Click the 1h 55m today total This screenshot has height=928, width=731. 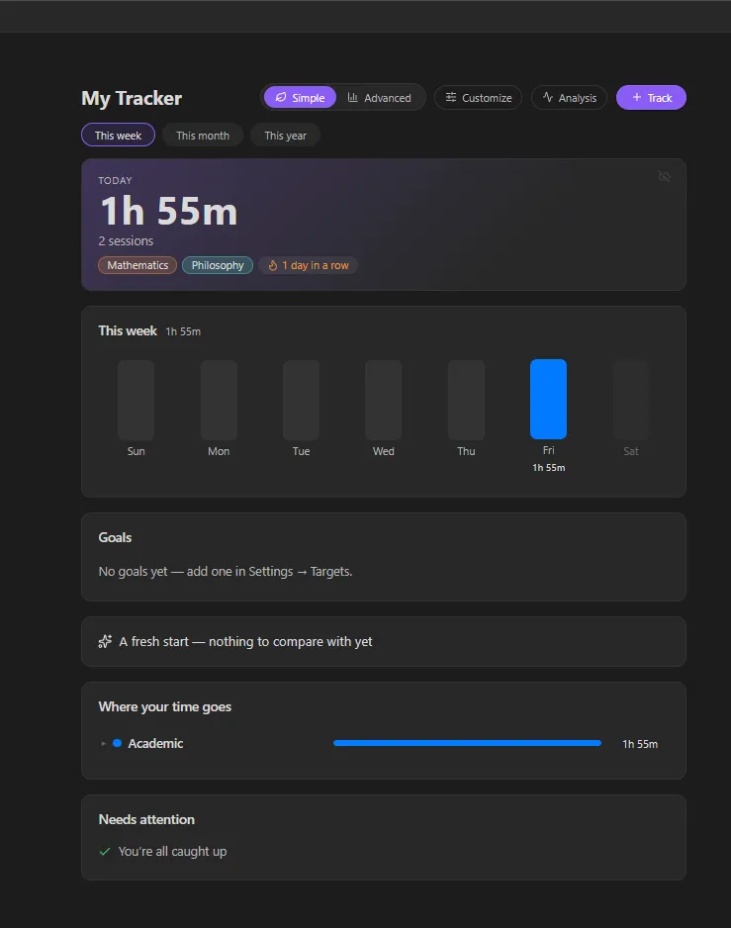[x=169, y=212]
